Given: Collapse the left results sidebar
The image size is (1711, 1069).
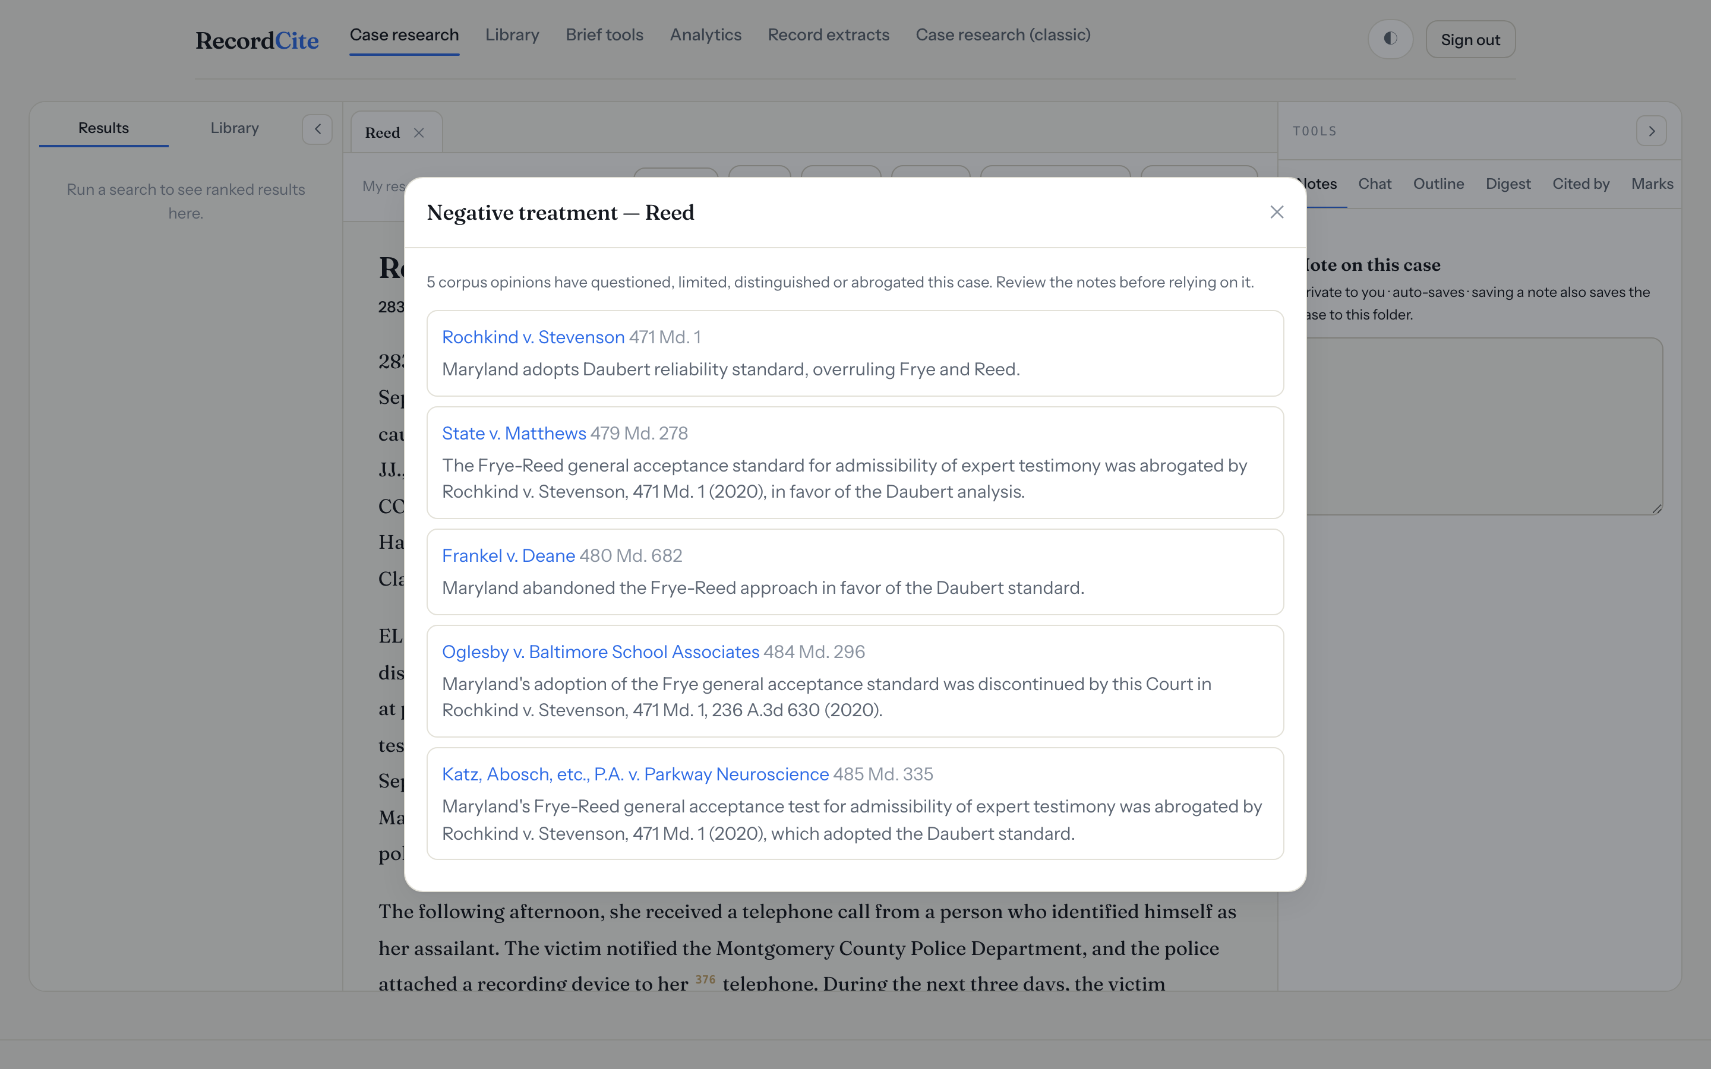Looking at the screenshot, I should point(317,129).
